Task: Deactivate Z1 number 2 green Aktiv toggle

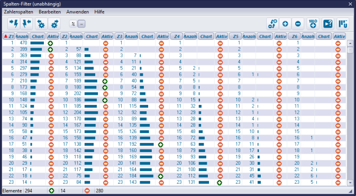Action: (50, 50)
